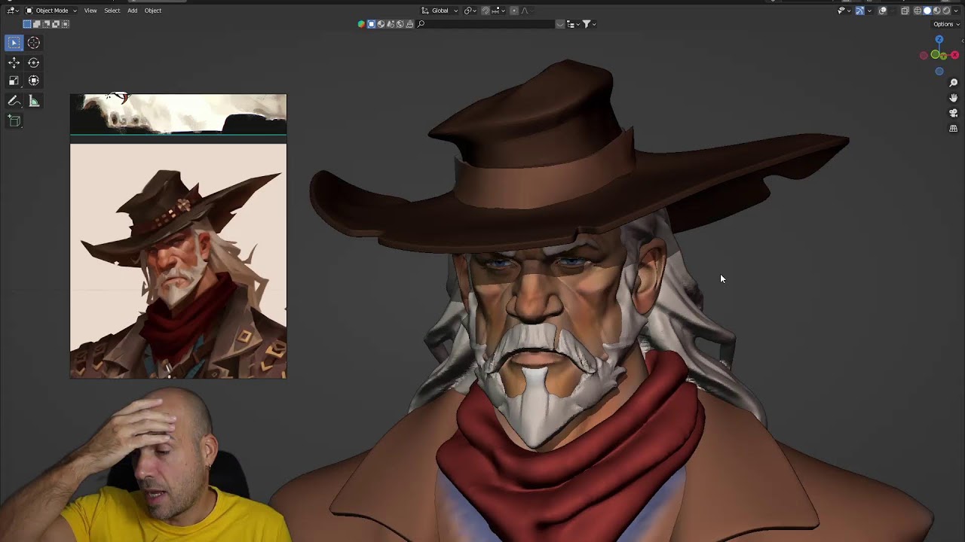Open the Select menu
The height and width of the screenshot is (542, 965).
pos(112,11)
